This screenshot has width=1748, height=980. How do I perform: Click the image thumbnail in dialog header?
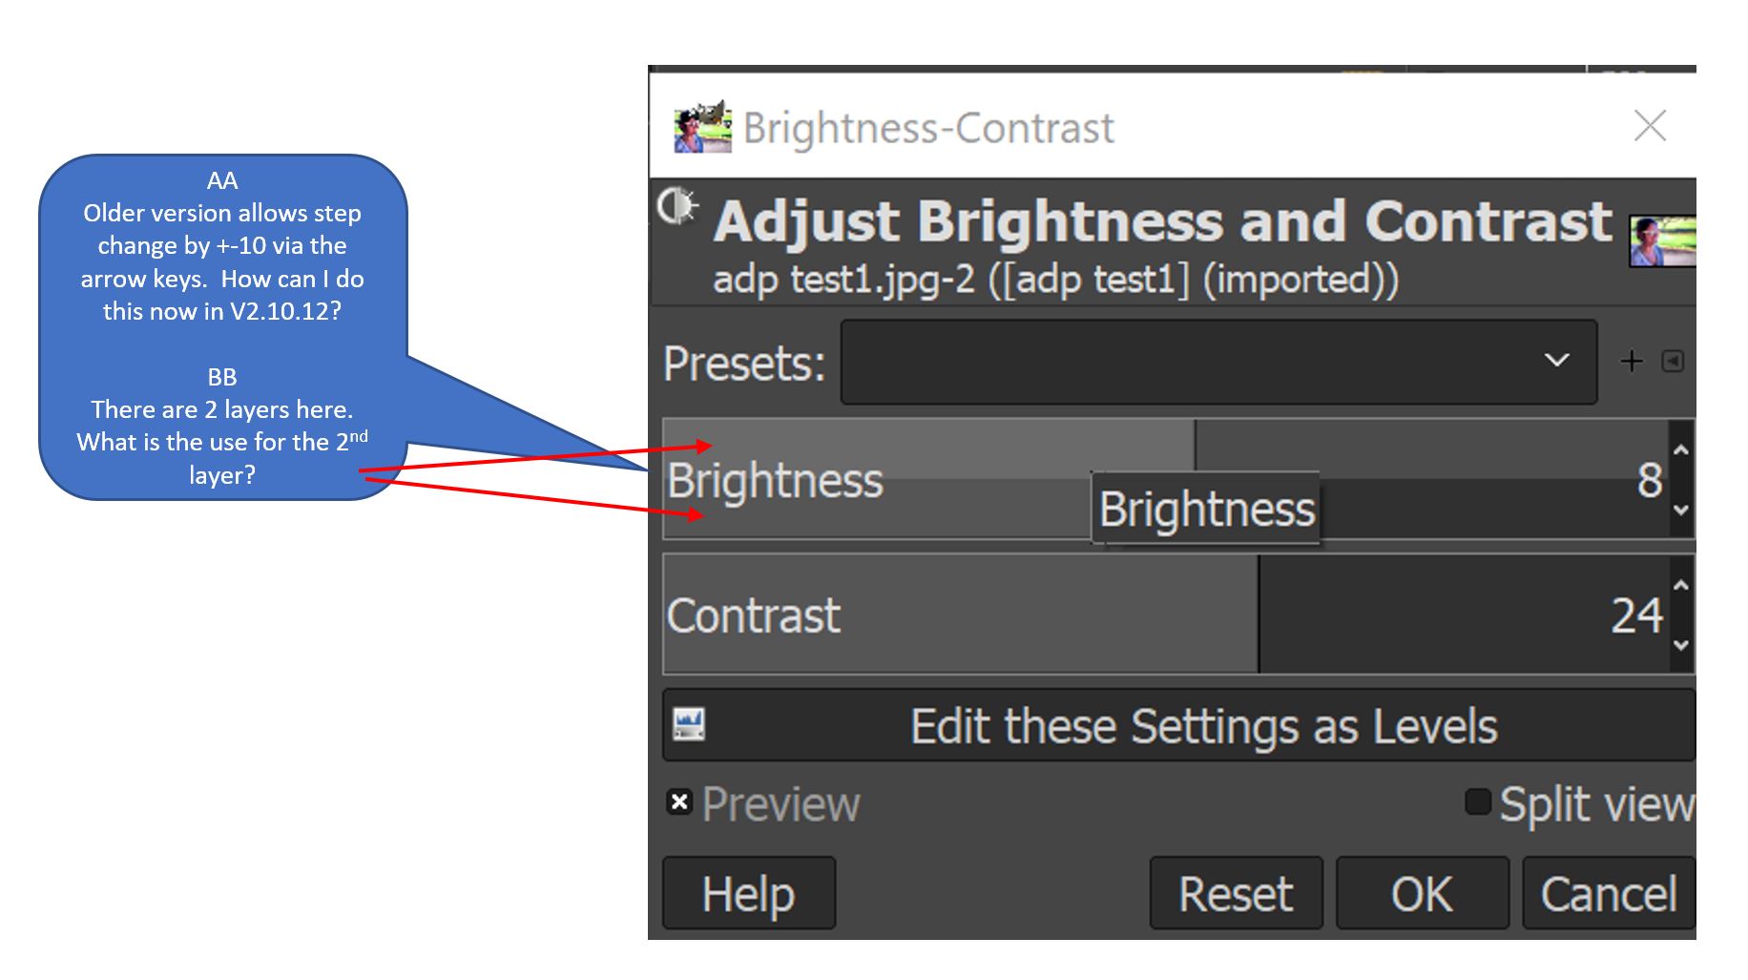(1662, 242)
